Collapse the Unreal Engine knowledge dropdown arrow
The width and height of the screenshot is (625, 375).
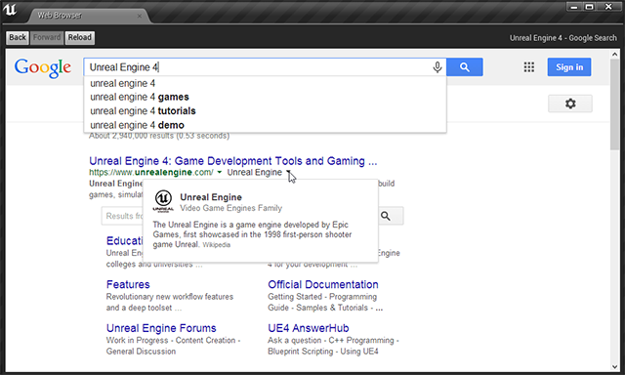point(288,172)
